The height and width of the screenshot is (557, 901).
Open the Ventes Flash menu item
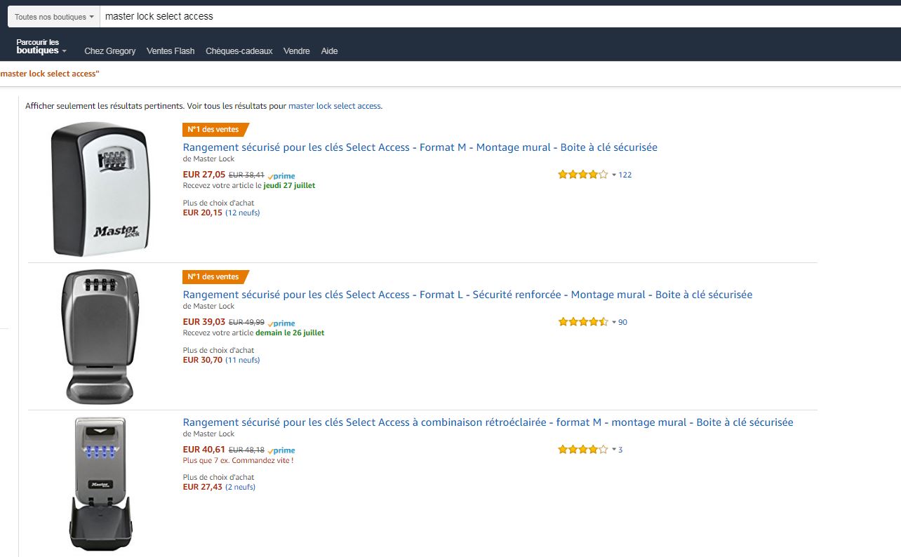171,51
